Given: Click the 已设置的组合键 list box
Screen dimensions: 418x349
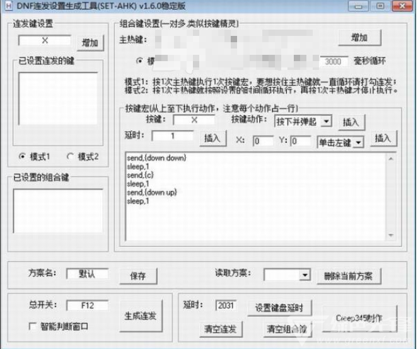Looking at the screenshot, I should pos(58,211).
